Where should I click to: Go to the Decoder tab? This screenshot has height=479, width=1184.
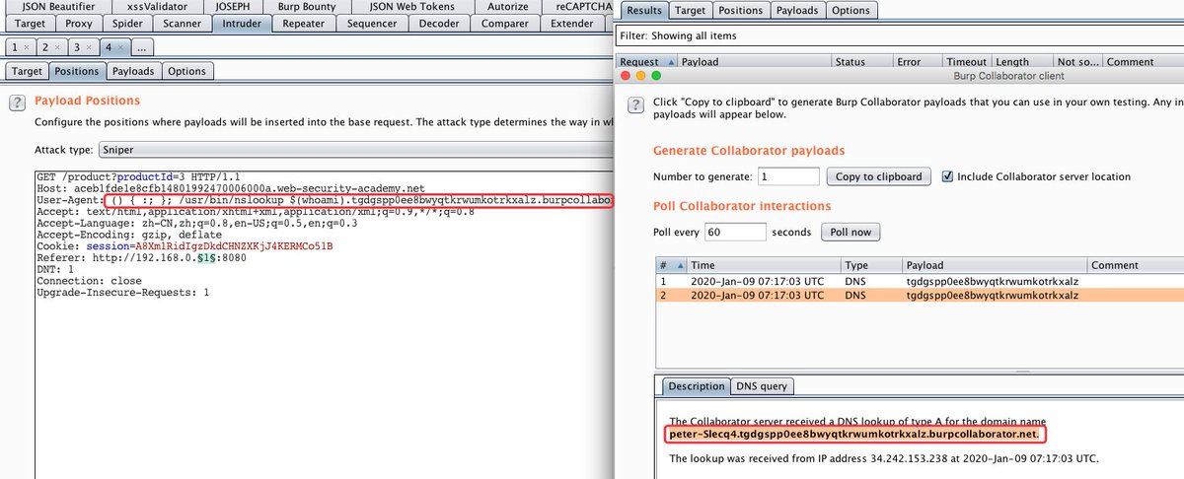tap(438, 23)
